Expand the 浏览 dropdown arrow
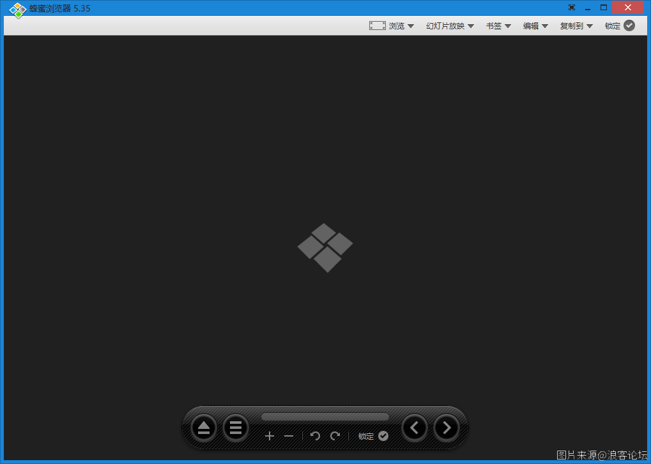 coord(411,26)
